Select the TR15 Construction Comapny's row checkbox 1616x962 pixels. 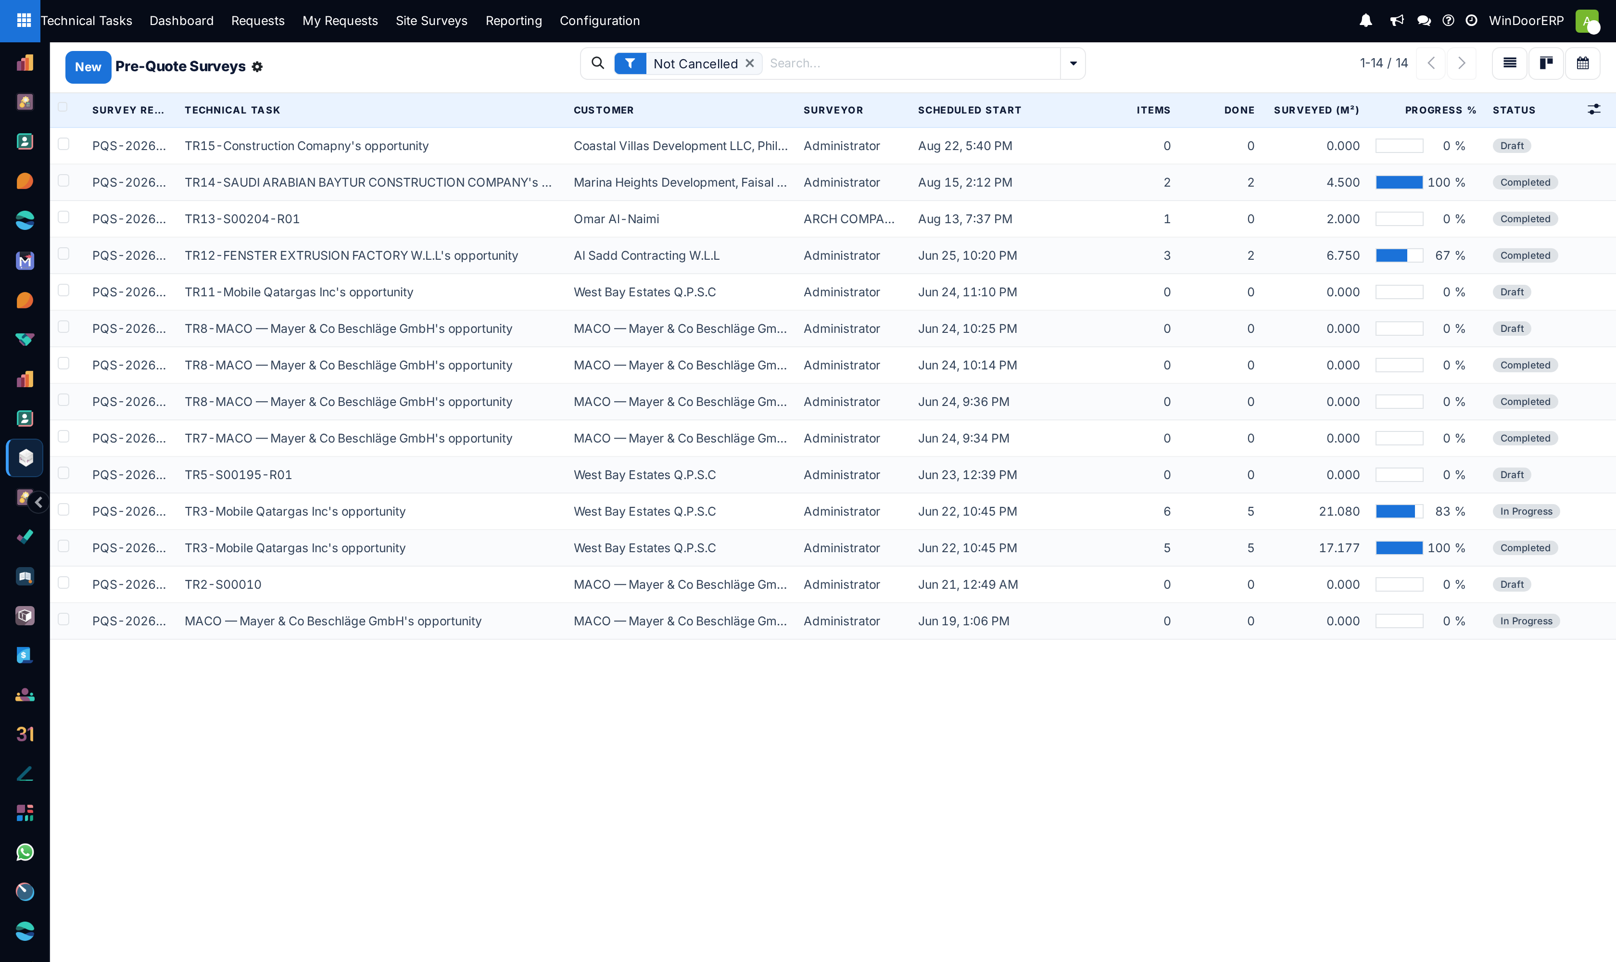click(63, 144)
